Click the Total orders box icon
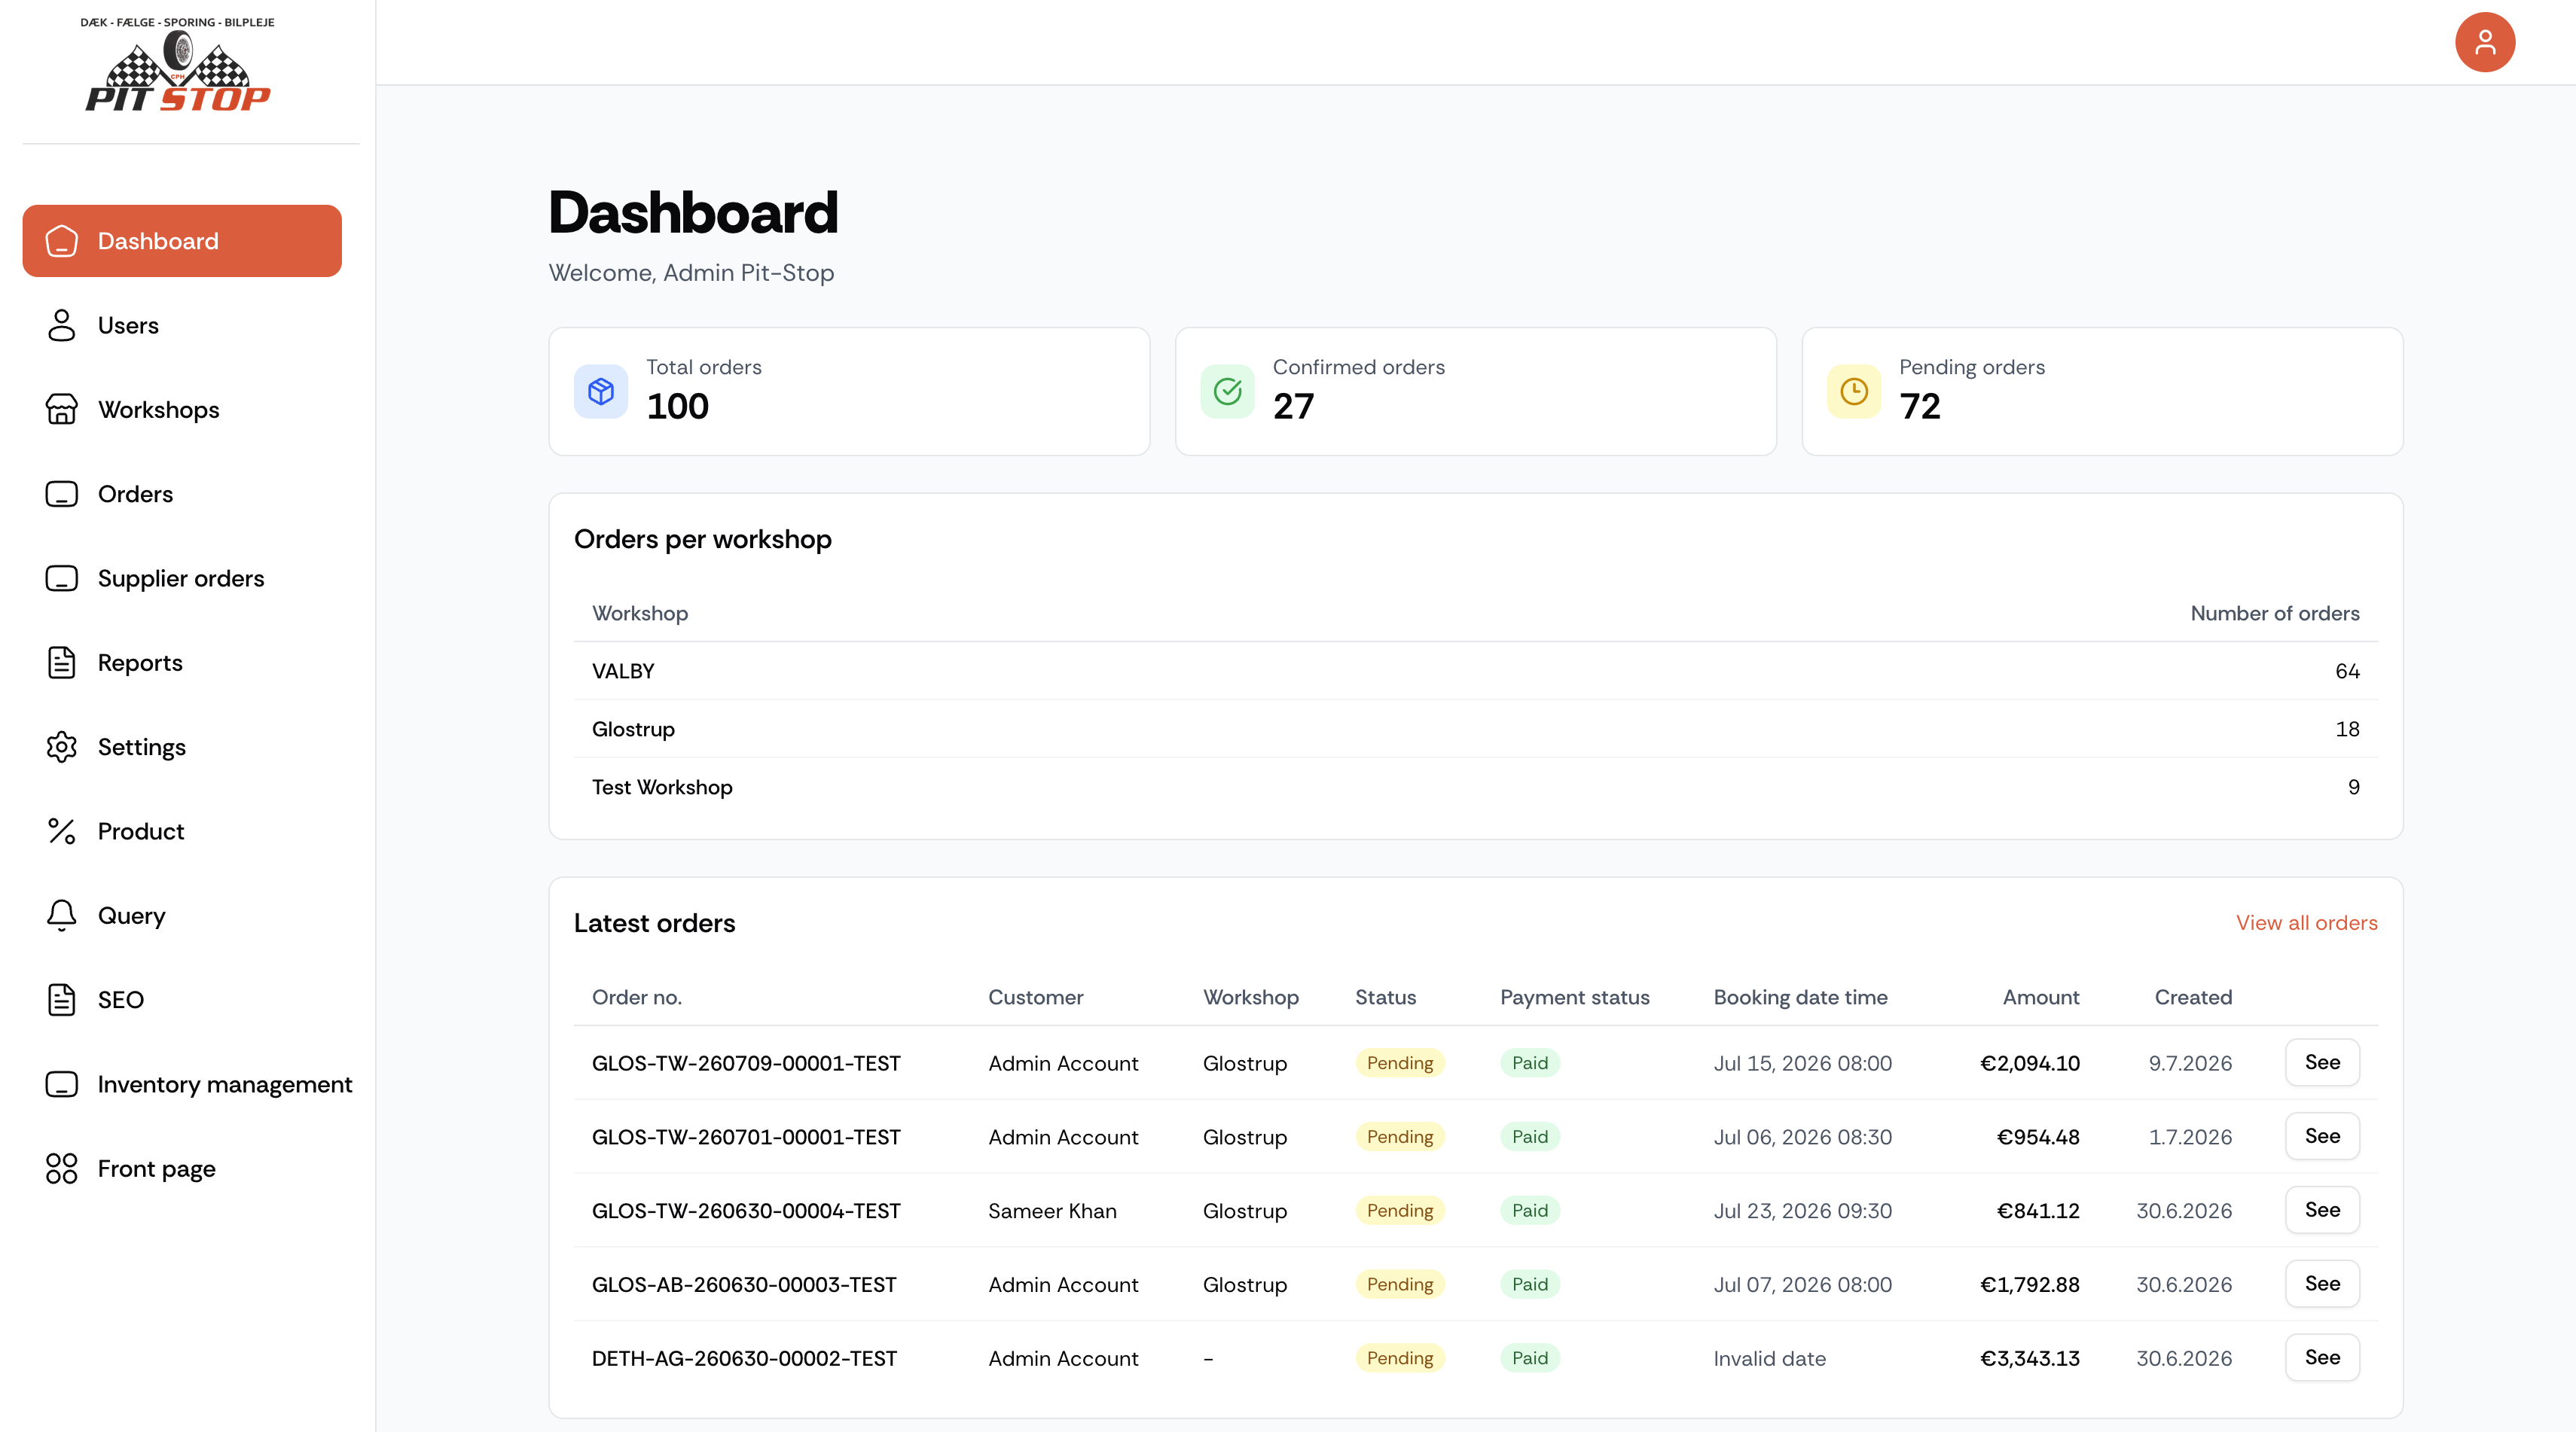The image size is (2576, 1432). 601,391
